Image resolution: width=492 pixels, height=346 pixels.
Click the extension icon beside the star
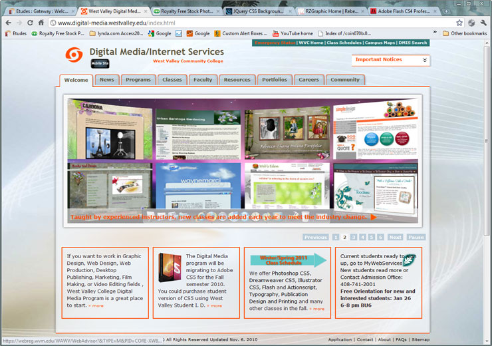[x=471, y=23]
